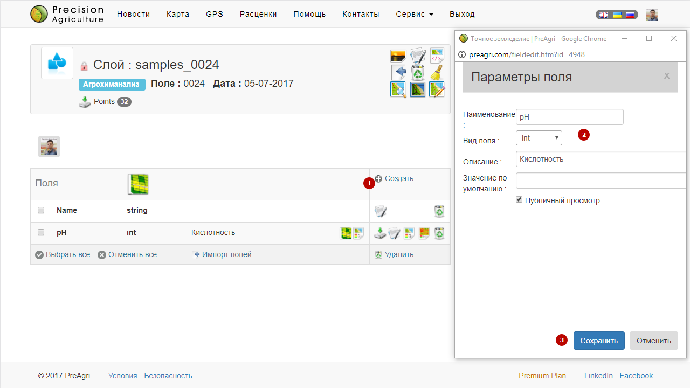Tick the checkbox for the Name field

41,211
